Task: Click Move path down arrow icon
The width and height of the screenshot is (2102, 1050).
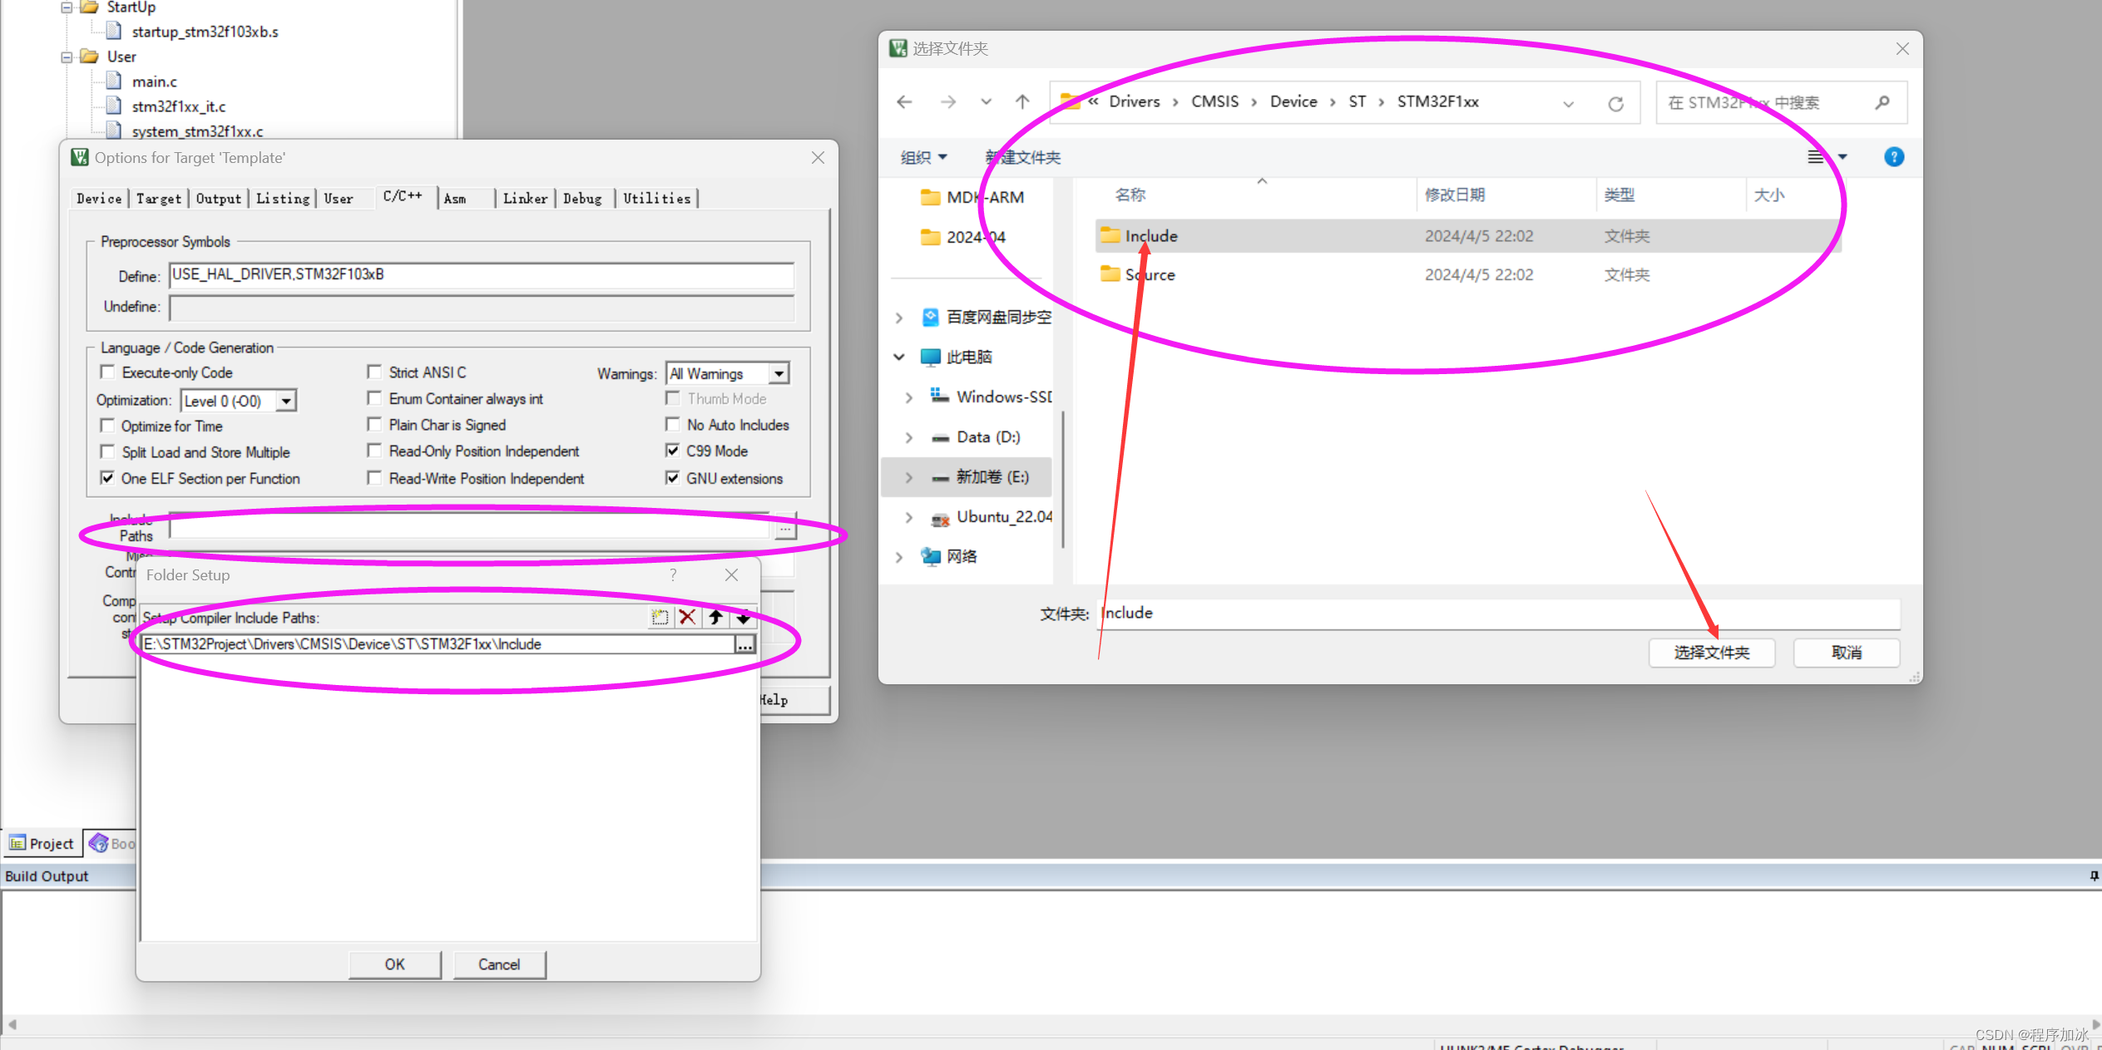Action: [x=743, y=617]
